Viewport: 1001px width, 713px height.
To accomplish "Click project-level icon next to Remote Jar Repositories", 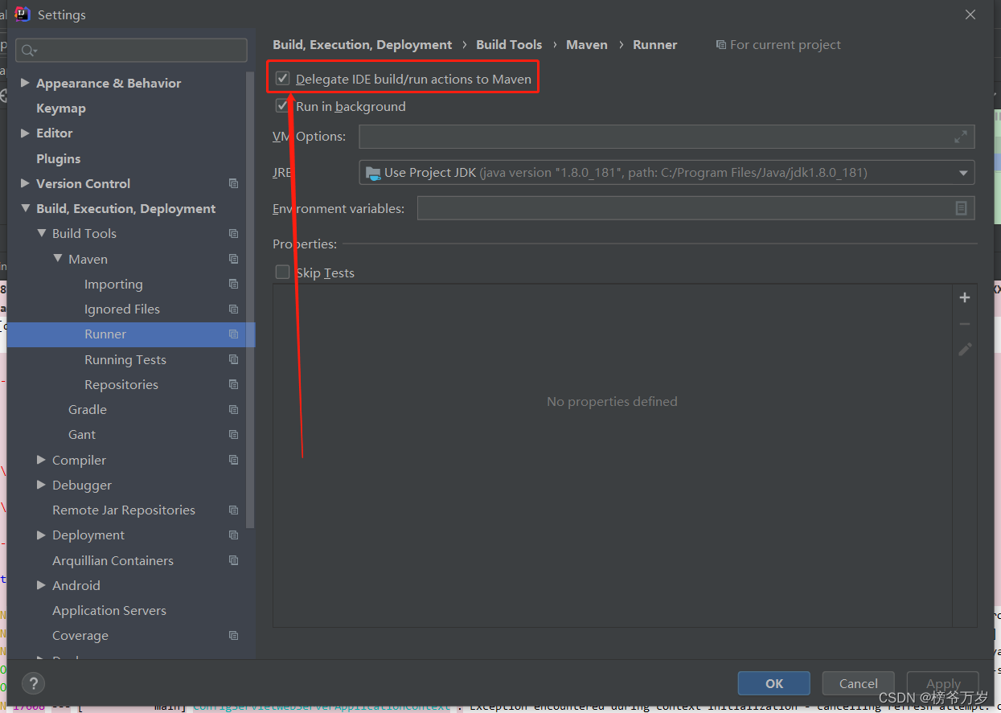I will [x=233, y=510].
